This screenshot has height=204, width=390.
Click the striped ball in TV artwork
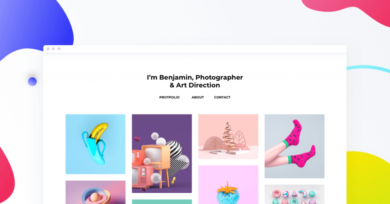(x=174, y=149)
